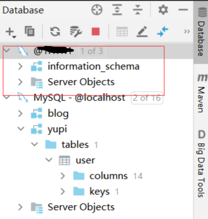Click the Collapse All icon
The image size is (208, 219).
click(137, 10)
